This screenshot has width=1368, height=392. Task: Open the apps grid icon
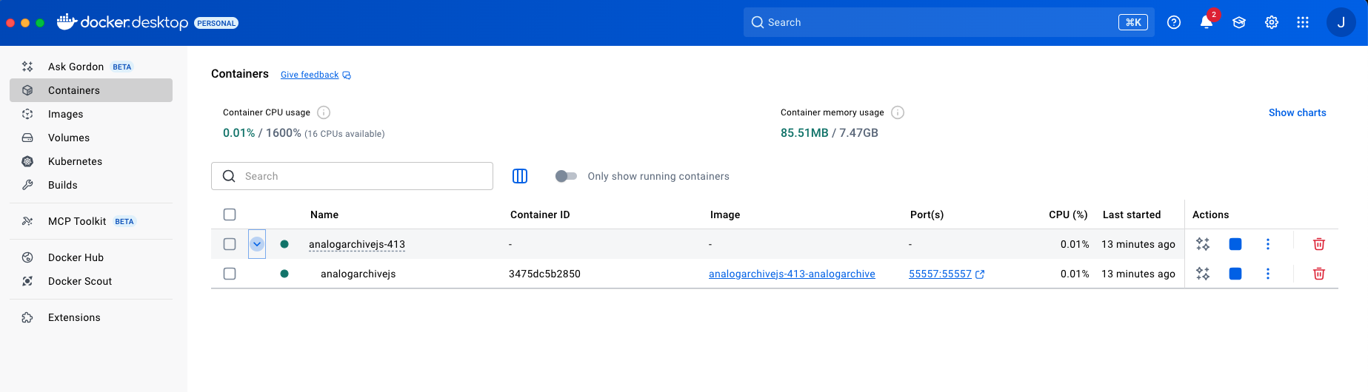(x=1303, y=22)
